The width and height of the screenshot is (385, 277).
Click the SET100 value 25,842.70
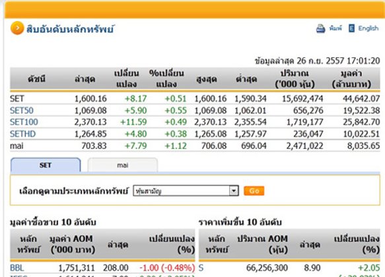[x=361, y=122]
